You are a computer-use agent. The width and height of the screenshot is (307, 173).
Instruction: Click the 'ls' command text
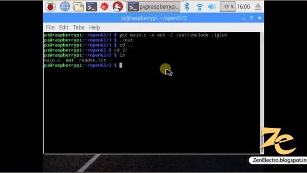[122, 55]
